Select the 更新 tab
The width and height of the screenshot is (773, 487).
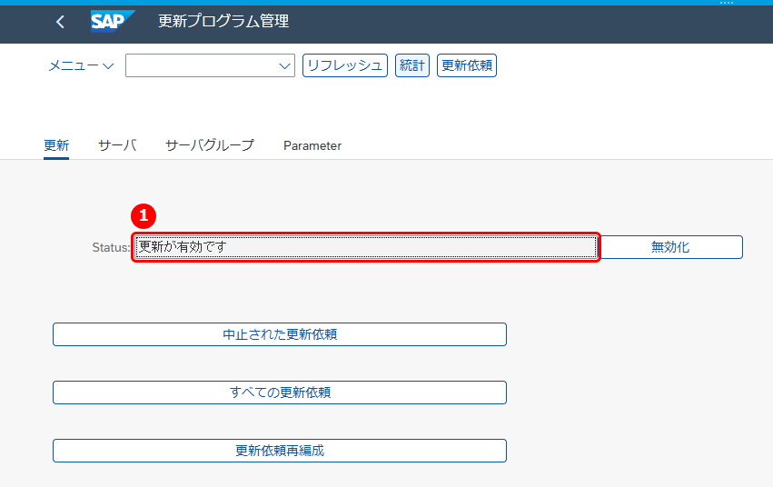click(x=56, y=145)
